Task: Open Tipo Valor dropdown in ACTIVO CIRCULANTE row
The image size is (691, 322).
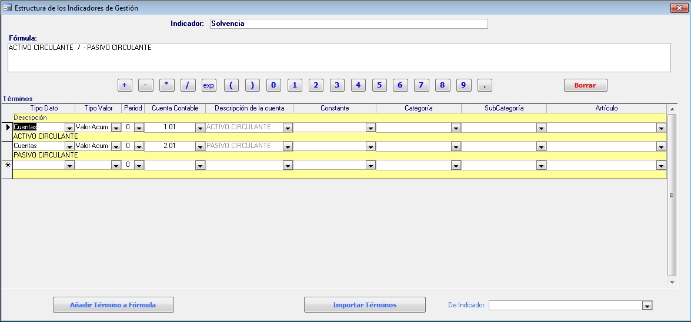Action: 116,128
